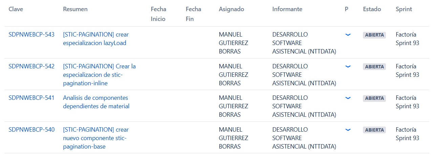Screen dimensions: 435x156
Task: Open issue SDPNWEBCP-543 key link
Action: point(31,35)
